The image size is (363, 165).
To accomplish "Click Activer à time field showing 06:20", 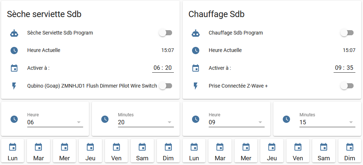I will (163, 68).
